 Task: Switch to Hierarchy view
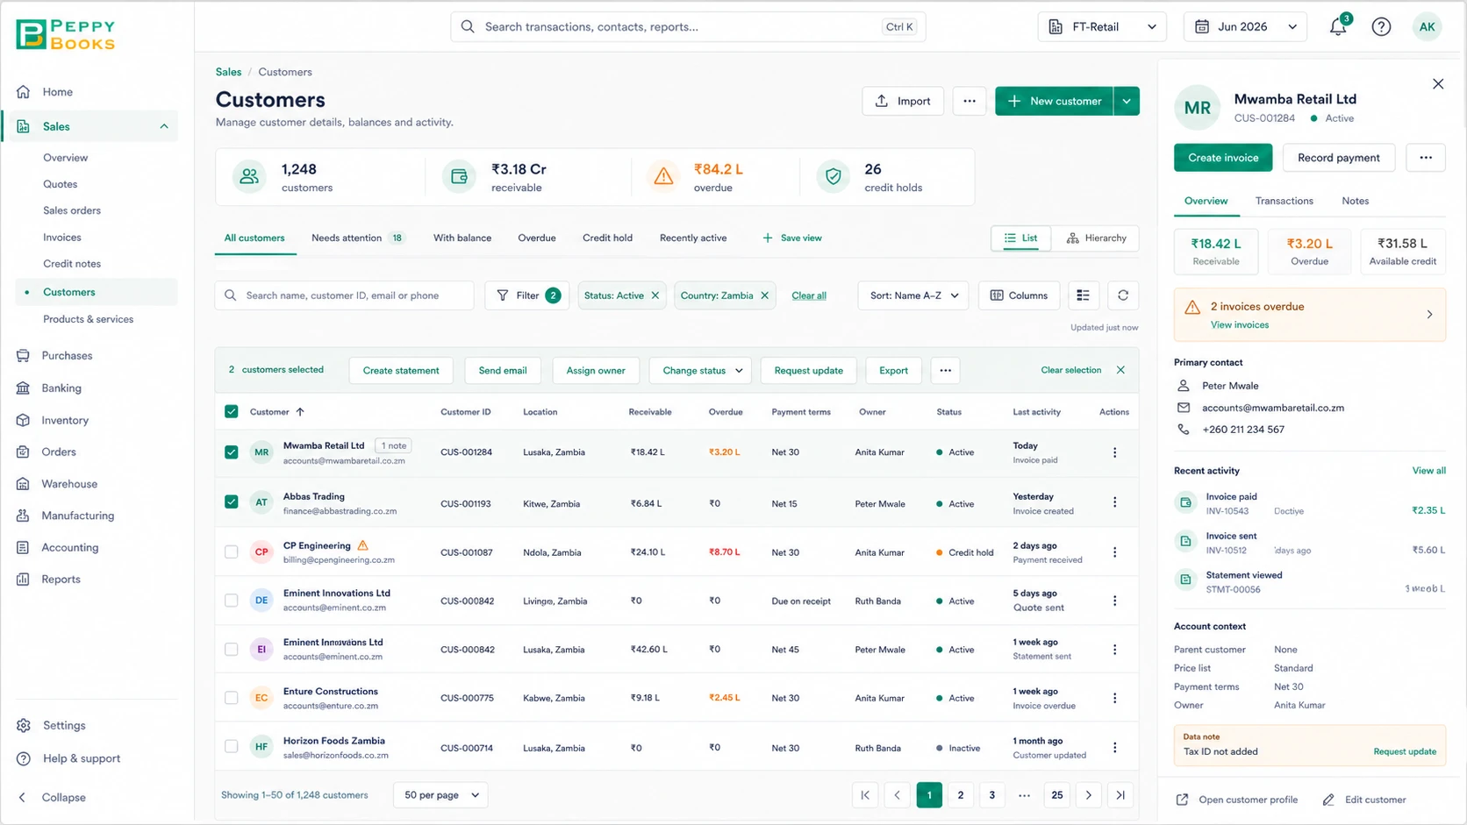pyautogui.click(x=1096, y=238)
